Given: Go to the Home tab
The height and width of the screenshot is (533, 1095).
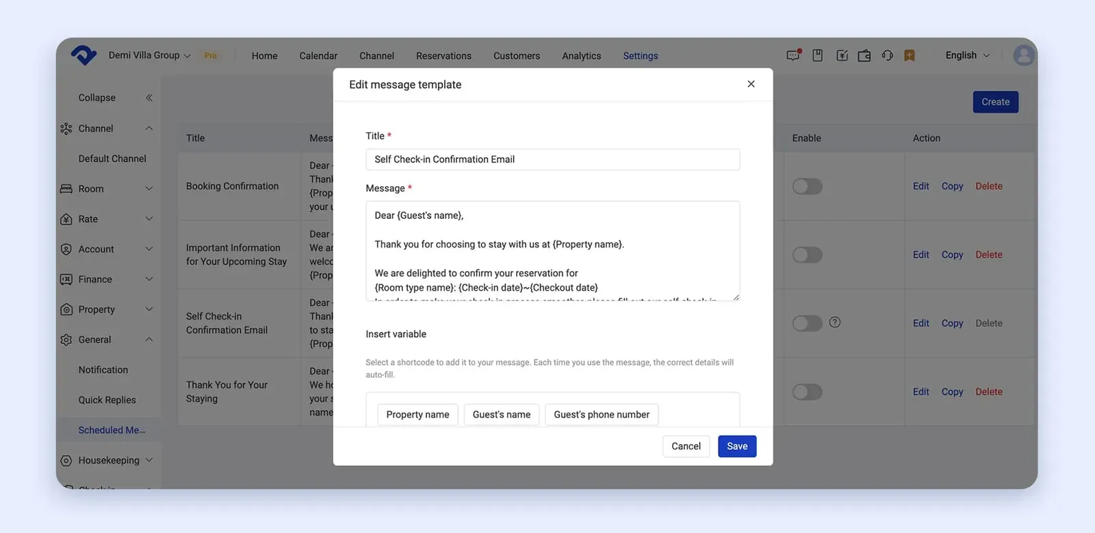Looking at the screenshot, I should tap(264, 56).
